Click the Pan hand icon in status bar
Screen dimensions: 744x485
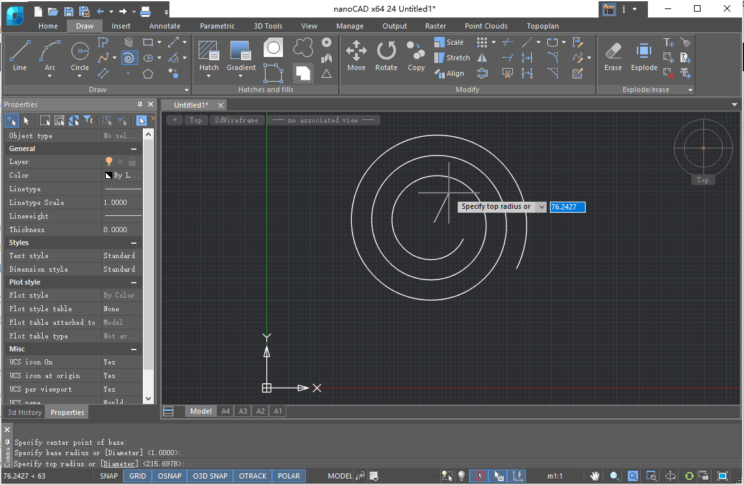[x=595, y=476]
